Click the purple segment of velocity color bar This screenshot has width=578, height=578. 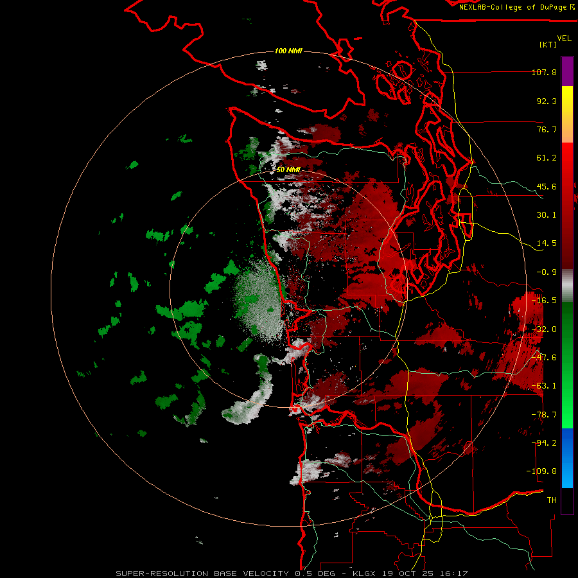(567, 71)
